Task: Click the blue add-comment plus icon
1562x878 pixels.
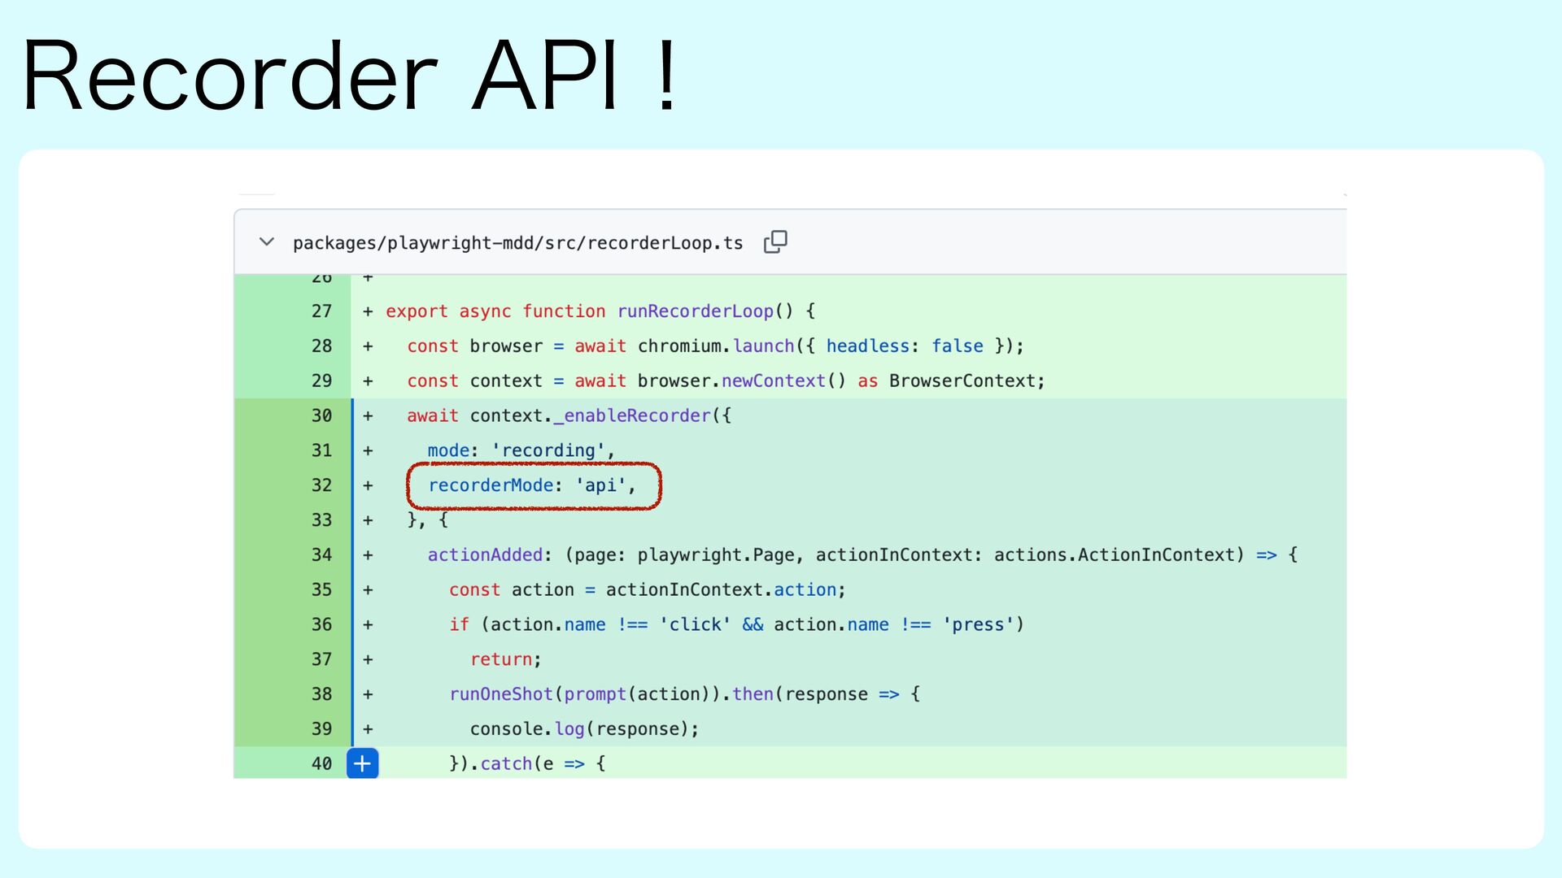Action: point(363,763)
